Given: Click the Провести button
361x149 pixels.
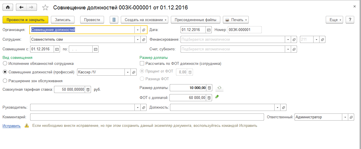Looking at the screenshot, I should click(92, 20).
